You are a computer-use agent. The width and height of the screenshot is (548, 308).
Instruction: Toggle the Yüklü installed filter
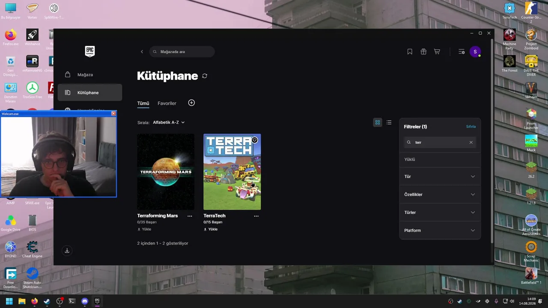pos(440,160)
